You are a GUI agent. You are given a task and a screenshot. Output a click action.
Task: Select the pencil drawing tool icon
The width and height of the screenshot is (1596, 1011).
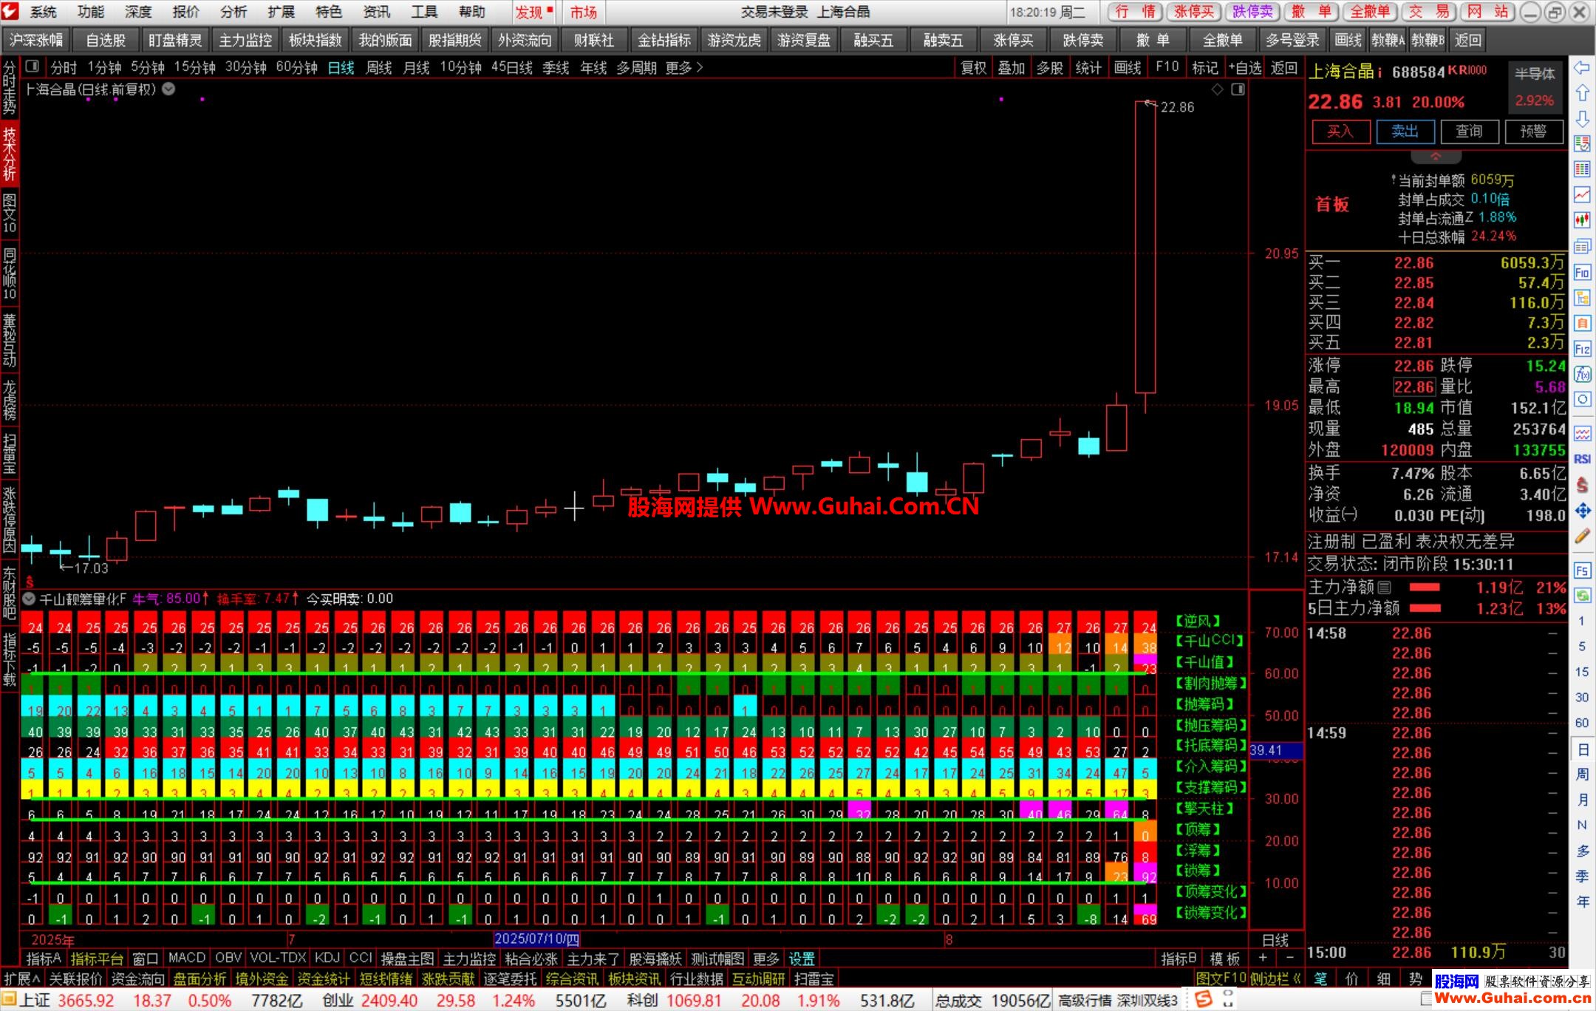pos(1581,537)
